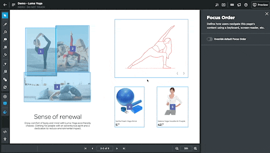Close the Focus Order panel

267,14
